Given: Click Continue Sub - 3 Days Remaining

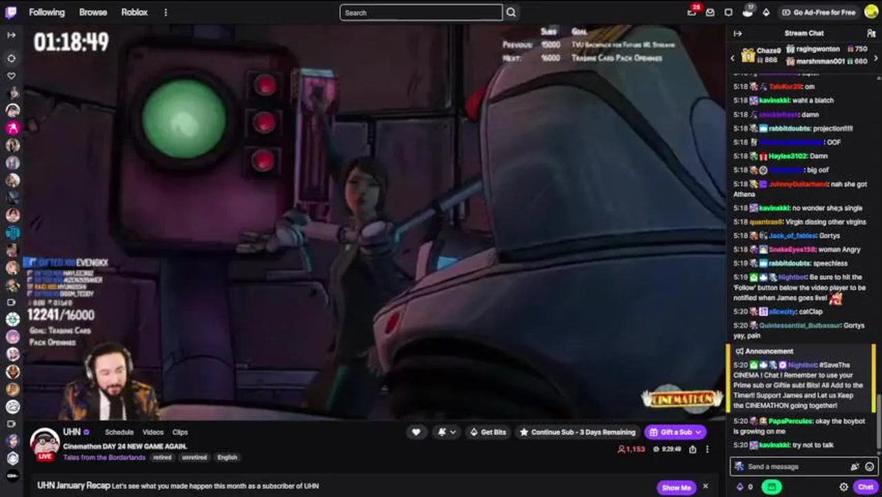Looking at the screenshot, I should [578, 432].
